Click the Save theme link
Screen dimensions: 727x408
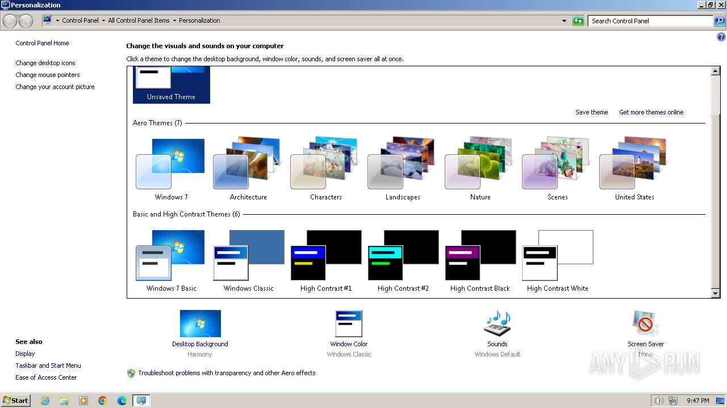point(591,112)
